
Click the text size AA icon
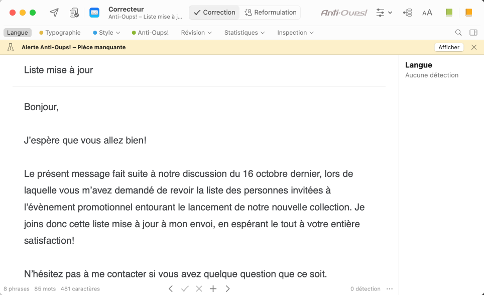427,13
